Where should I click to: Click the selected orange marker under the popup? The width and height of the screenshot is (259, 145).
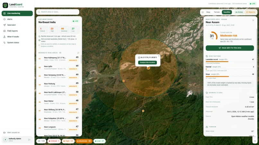148,68
